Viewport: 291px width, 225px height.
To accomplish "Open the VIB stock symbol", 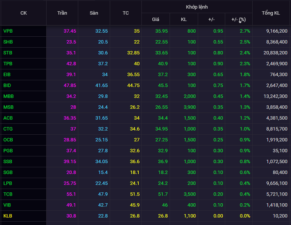I will (7, 205).
